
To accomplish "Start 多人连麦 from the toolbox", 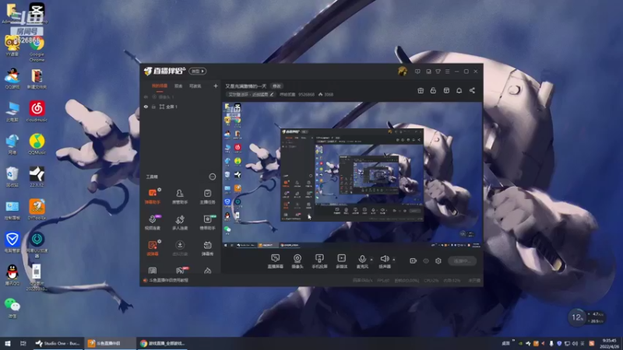I will coord(180,222).
